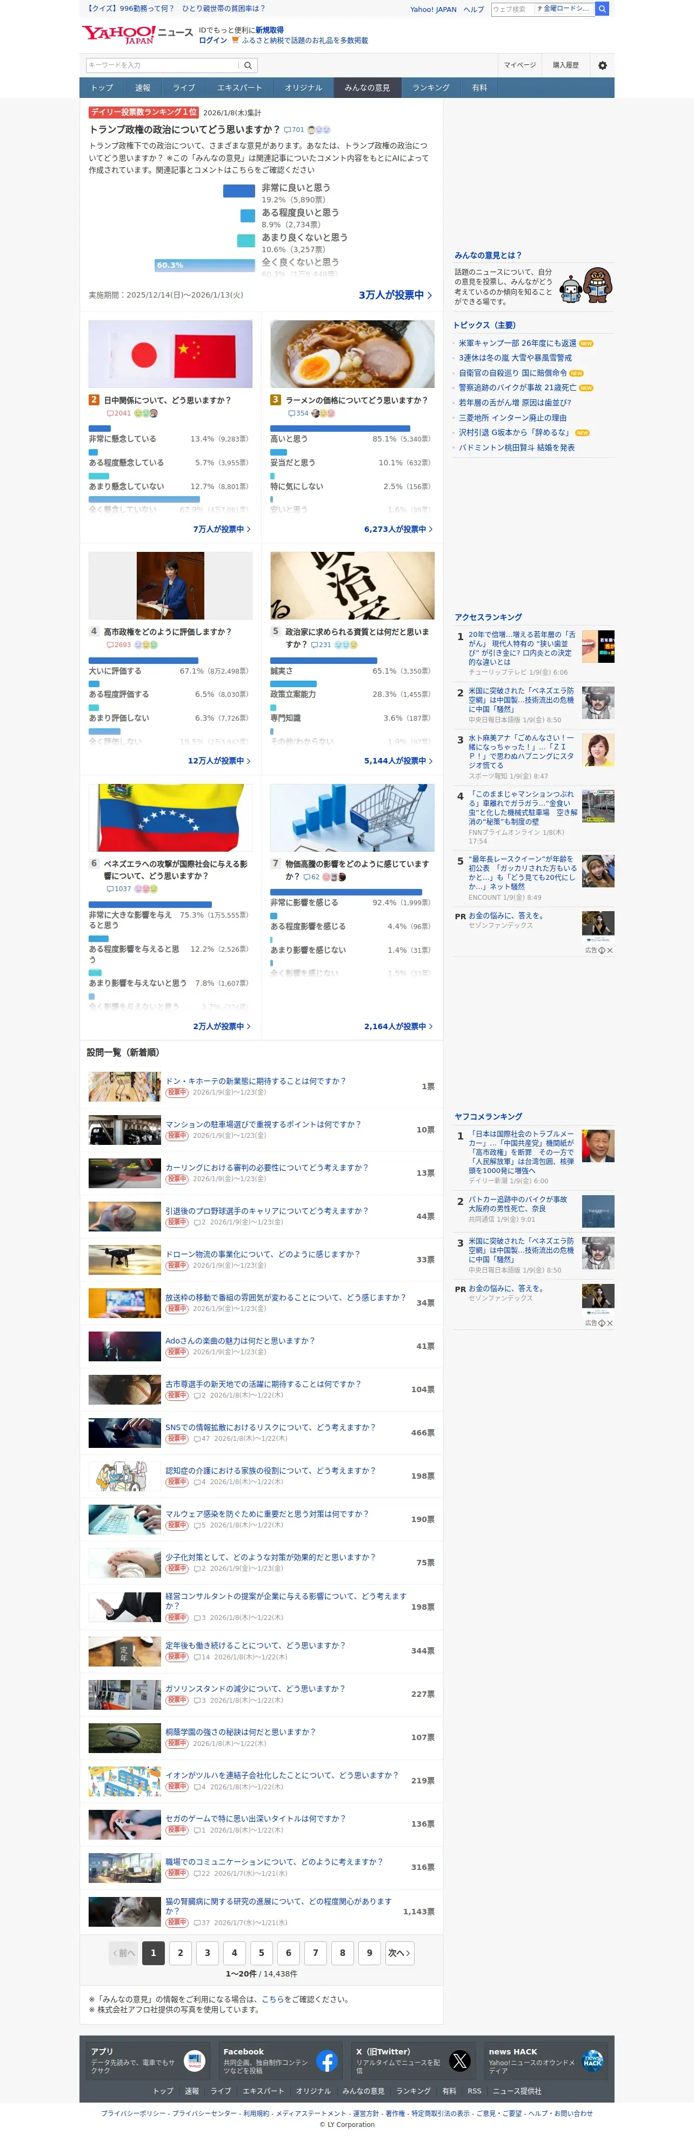Click the X (旧Twitter) icon in footer

click(460, 2060)
